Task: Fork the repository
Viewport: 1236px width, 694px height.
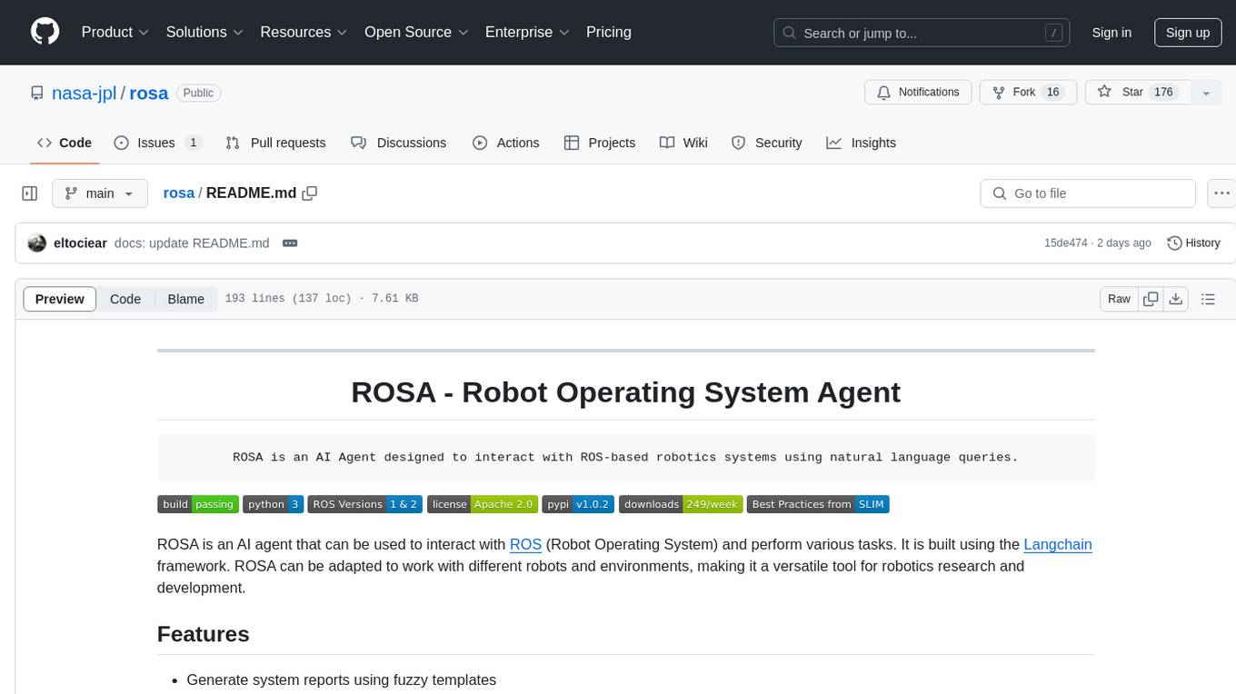Action: tap(1028, 93)
